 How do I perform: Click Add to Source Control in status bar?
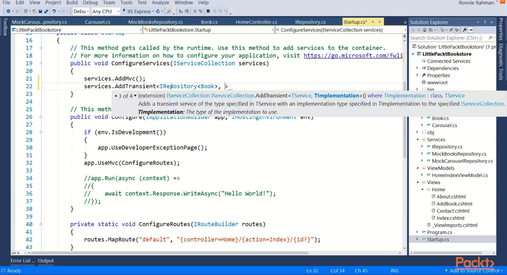point(474,271)
